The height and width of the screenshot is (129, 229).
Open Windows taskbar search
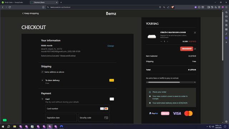click(x=9, y=126)
